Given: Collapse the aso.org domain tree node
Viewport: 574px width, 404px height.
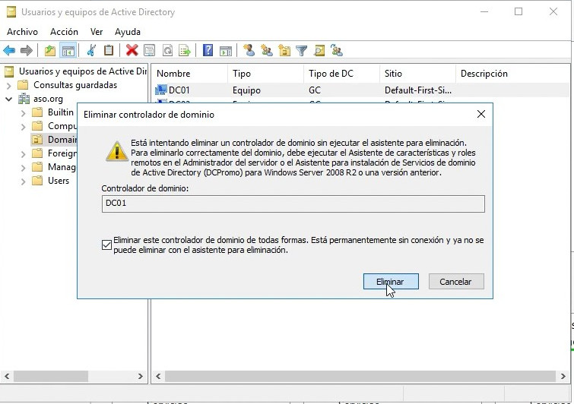Looking at the screenshot, I should 9,99.
